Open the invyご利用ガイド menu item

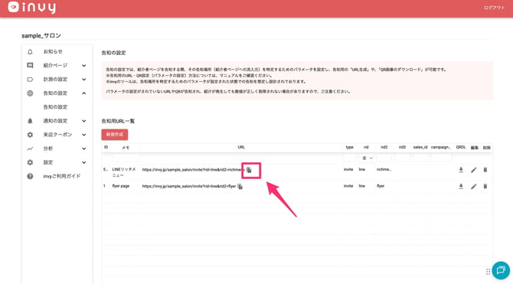pyautogui.click(x=62, y=176)
